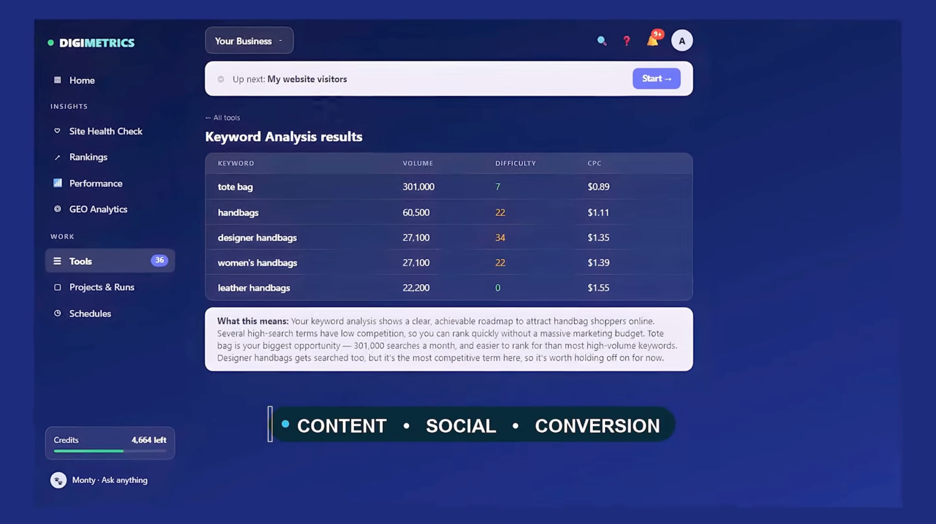Click the Up next circle icon
The image size is (936, 524).
click(x=221, y=79)
